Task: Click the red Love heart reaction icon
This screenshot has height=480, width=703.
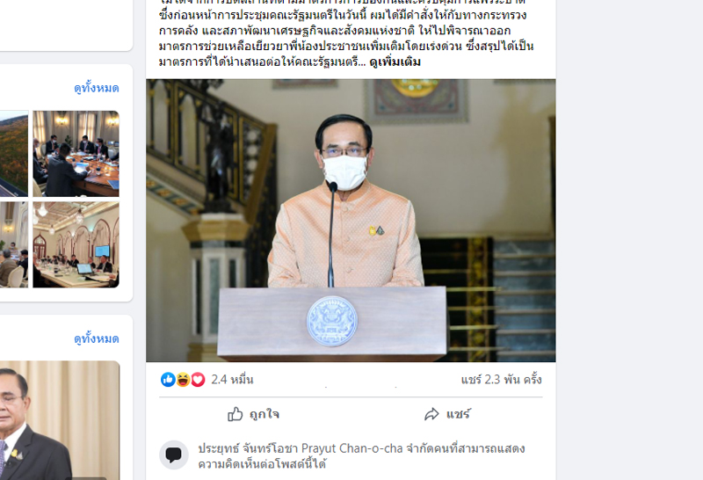Action: pyautogui.click(x=198, y=380)
